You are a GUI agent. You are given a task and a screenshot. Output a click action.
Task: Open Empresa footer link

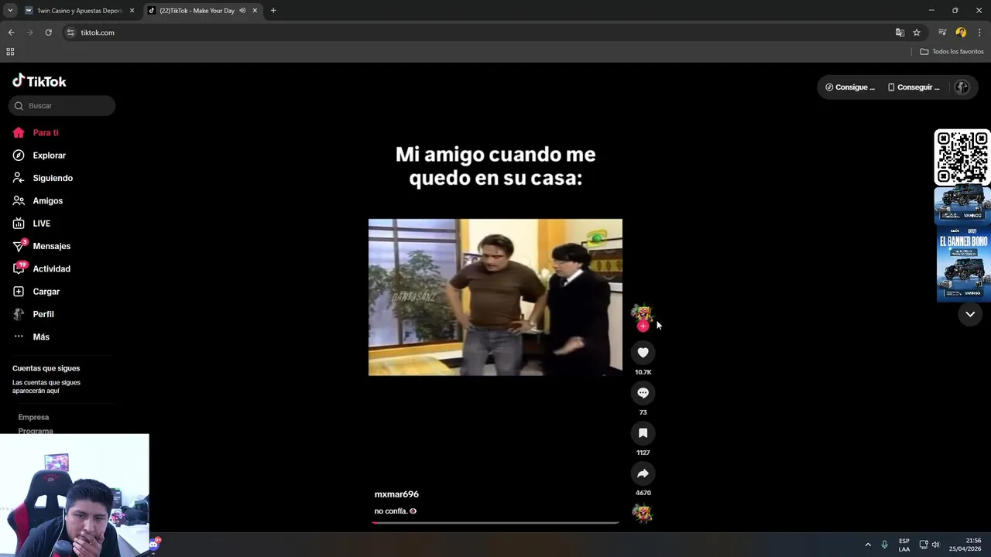[33, 417]
